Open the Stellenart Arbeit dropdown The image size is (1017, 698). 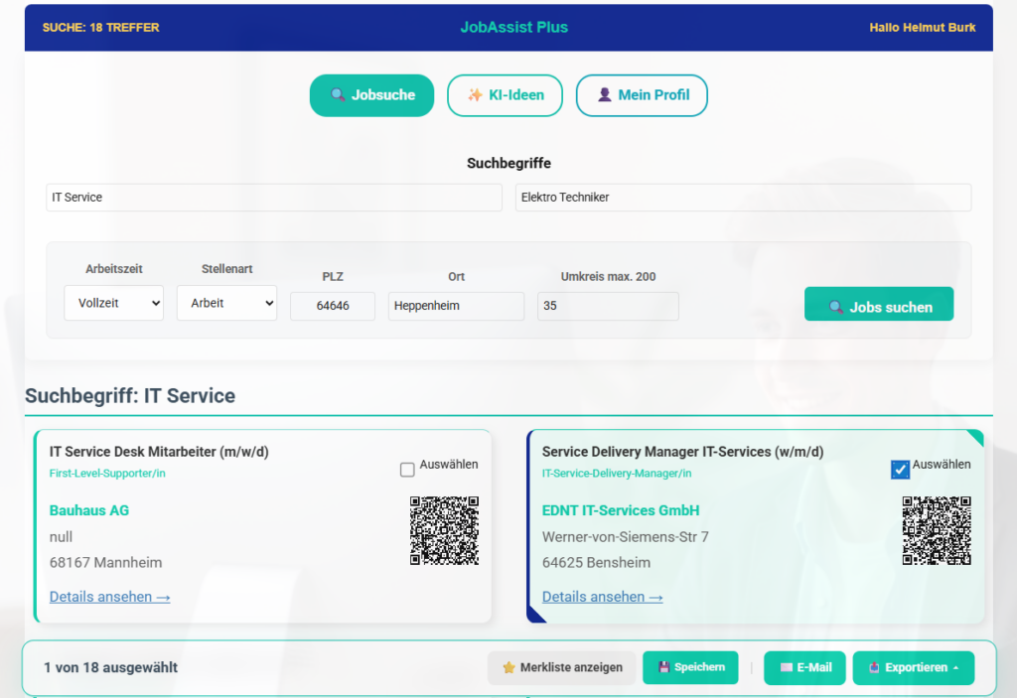227,303
